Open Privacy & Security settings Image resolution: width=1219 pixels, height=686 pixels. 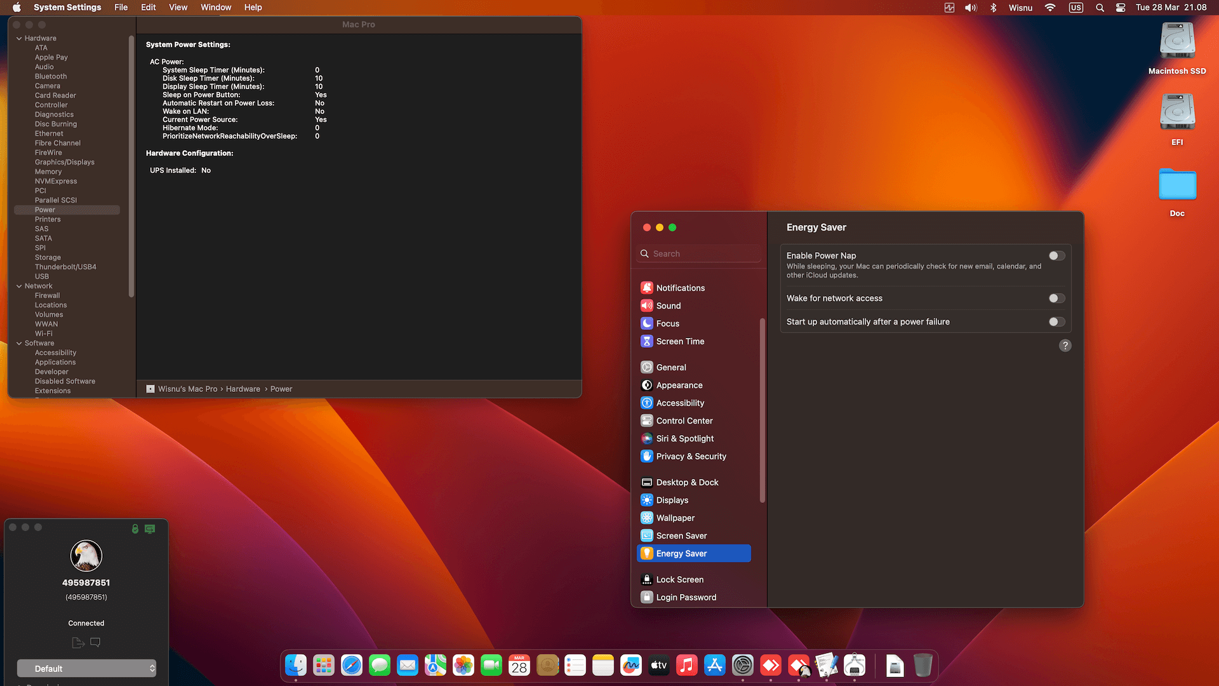click(x=691, y=456)
